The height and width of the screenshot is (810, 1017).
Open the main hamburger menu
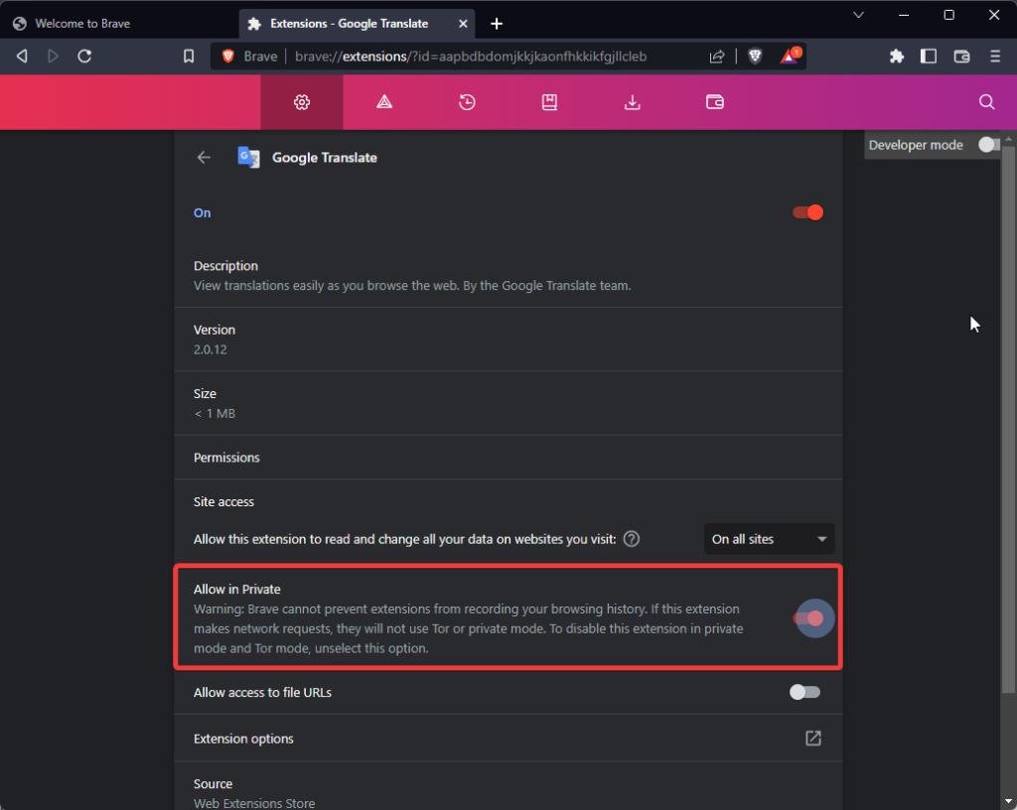(995, 57)
